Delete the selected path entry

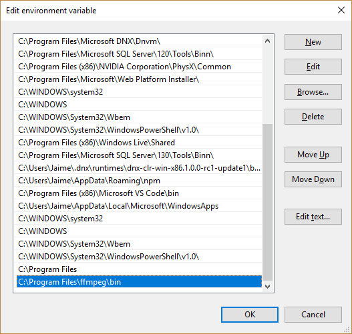[x=313, y=117]
